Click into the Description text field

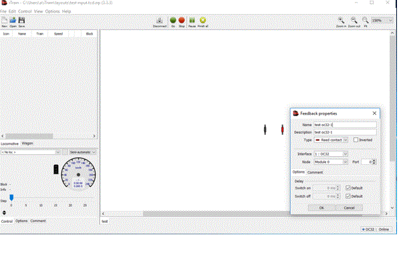tap(344, 132)
